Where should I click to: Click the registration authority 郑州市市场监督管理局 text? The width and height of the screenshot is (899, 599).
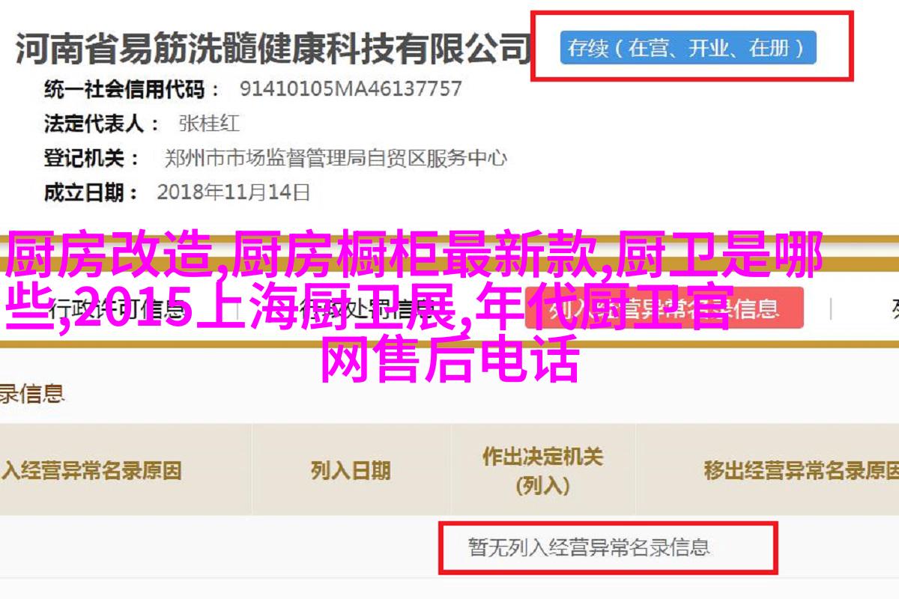[x=336, y=158]
